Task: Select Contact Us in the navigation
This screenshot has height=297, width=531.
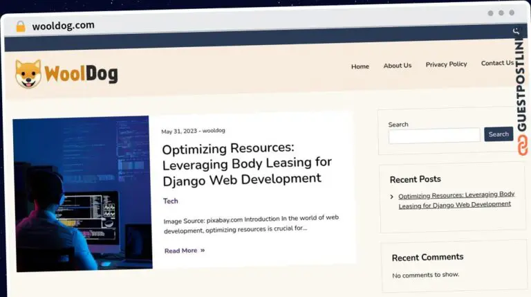Action: 497,63
